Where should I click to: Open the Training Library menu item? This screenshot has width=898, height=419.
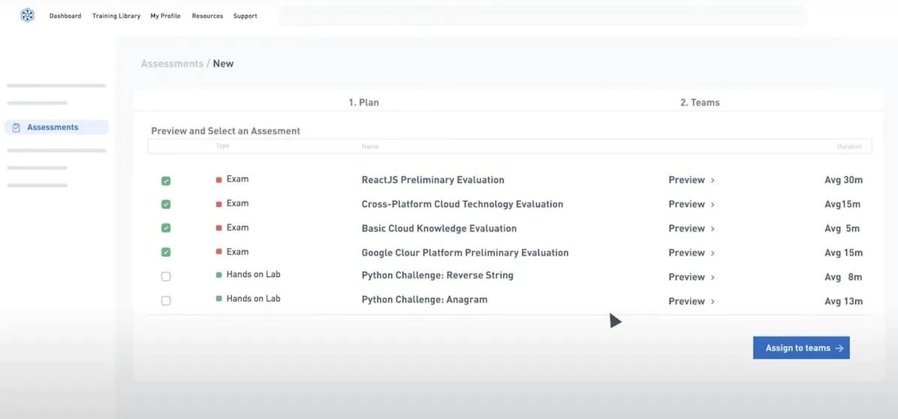(116, 16)
